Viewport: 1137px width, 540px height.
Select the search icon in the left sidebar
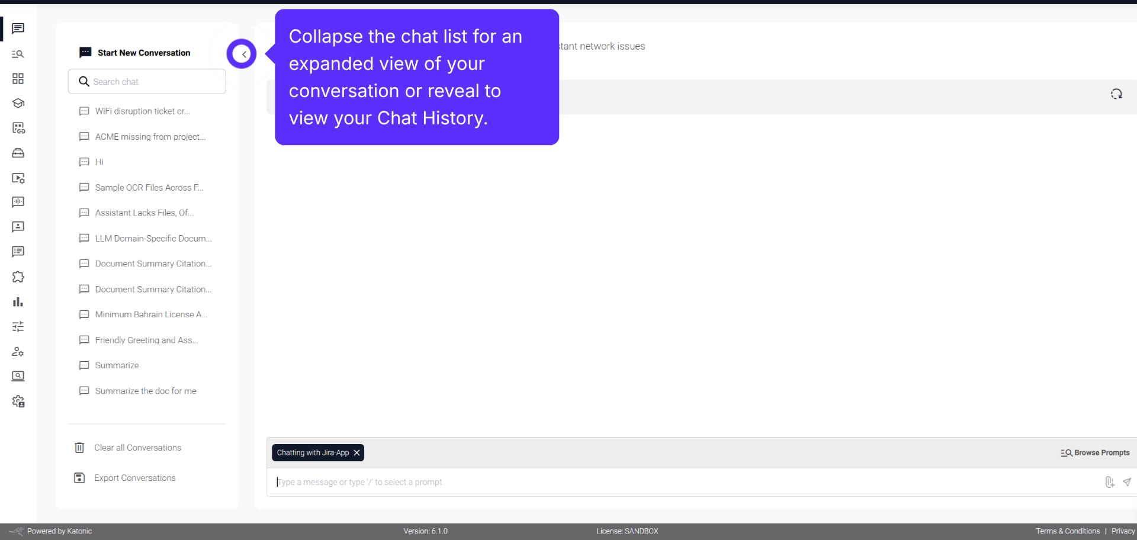[17, 53]
